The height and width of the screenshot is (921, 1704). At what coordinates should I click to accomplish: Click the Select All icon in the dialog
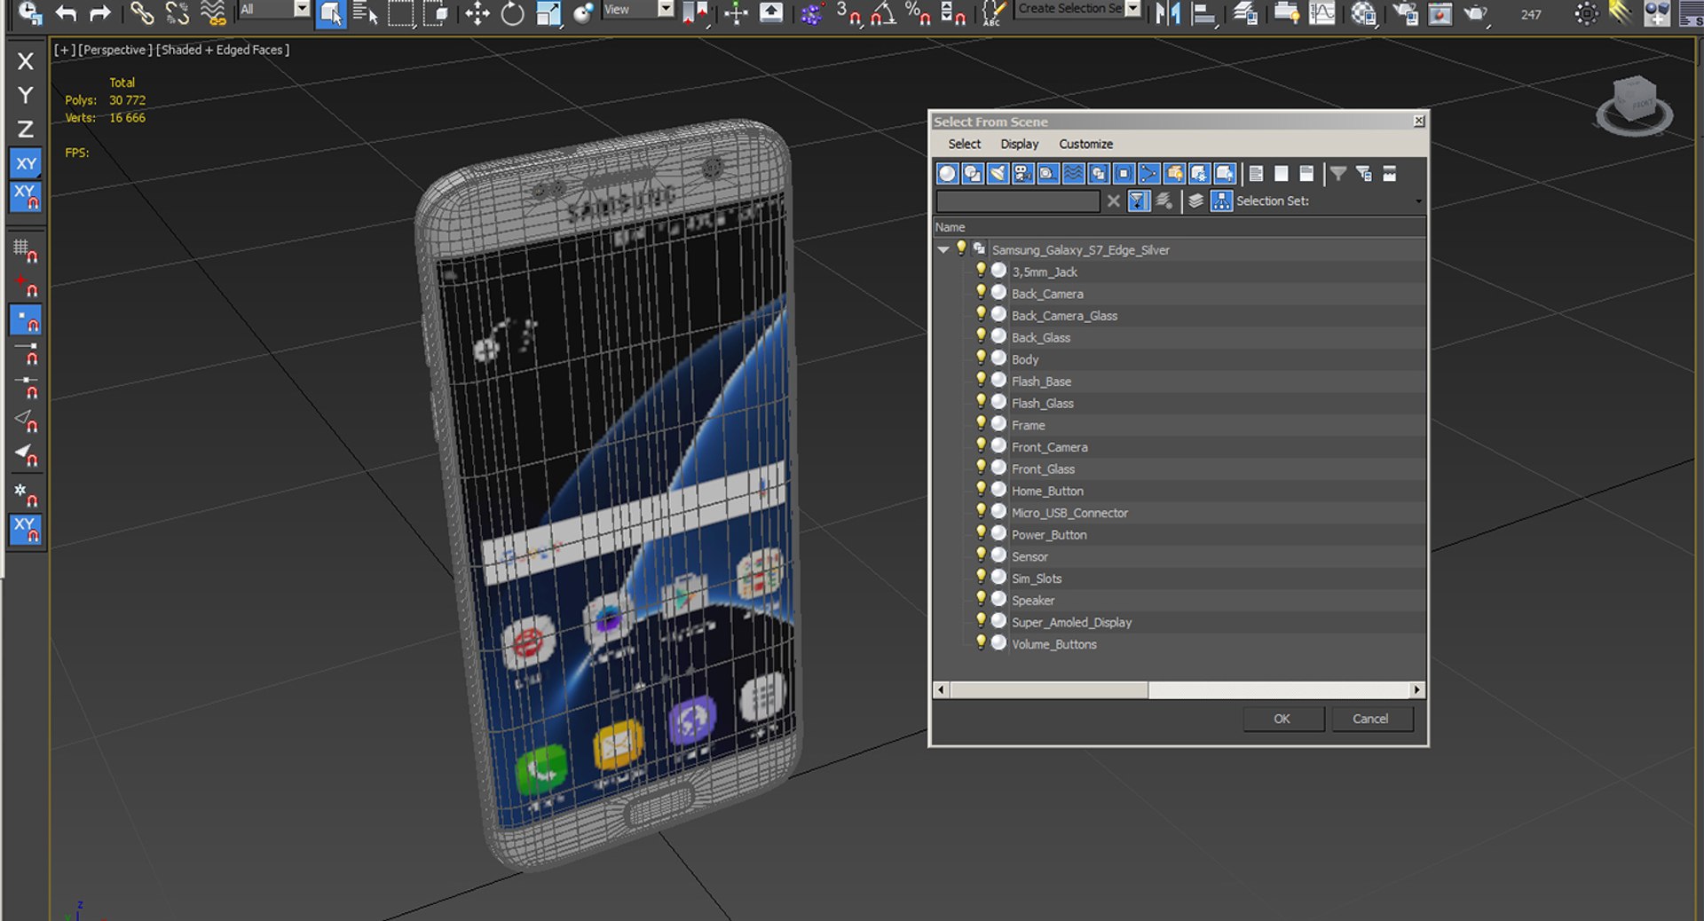pyautogui.click(x=1256, y=174)
